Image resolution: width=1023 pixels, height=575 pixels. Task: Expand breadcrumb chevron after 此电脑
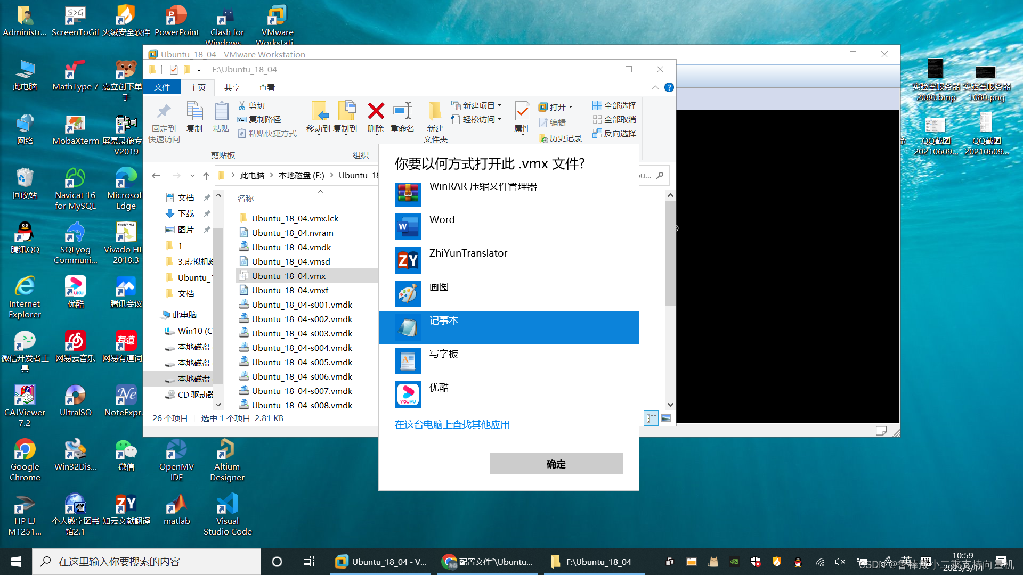pyautogui.click(x=272, y=175)
